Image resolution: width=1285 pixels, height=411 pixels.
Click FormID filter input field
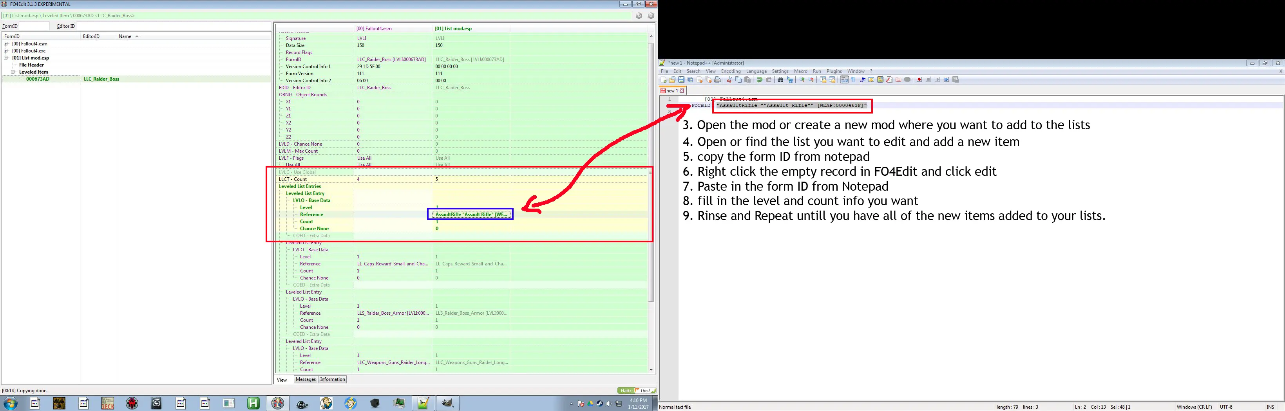pos(34,26)
